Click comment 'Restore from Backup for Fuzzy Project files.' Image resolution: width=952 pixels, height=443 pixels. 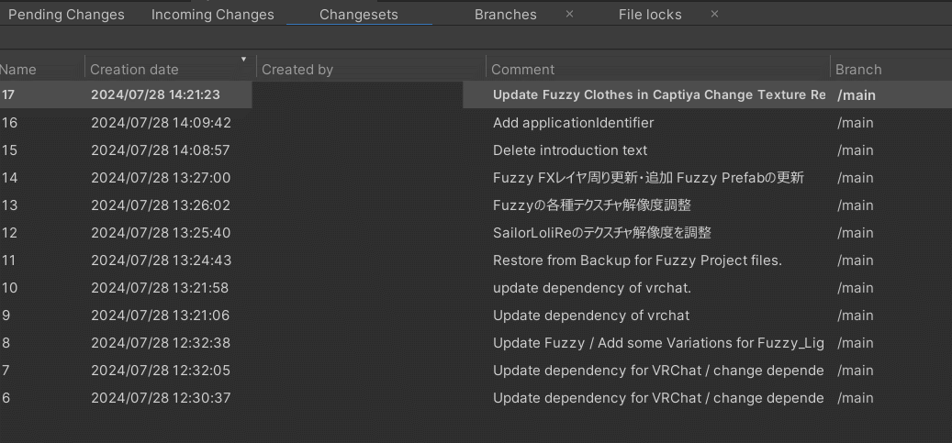[637, 260]
